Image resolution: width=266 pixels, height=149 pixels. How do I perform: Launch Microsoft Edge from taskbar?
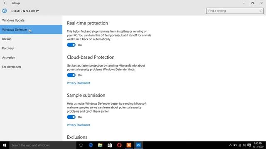tap(91, 145)
